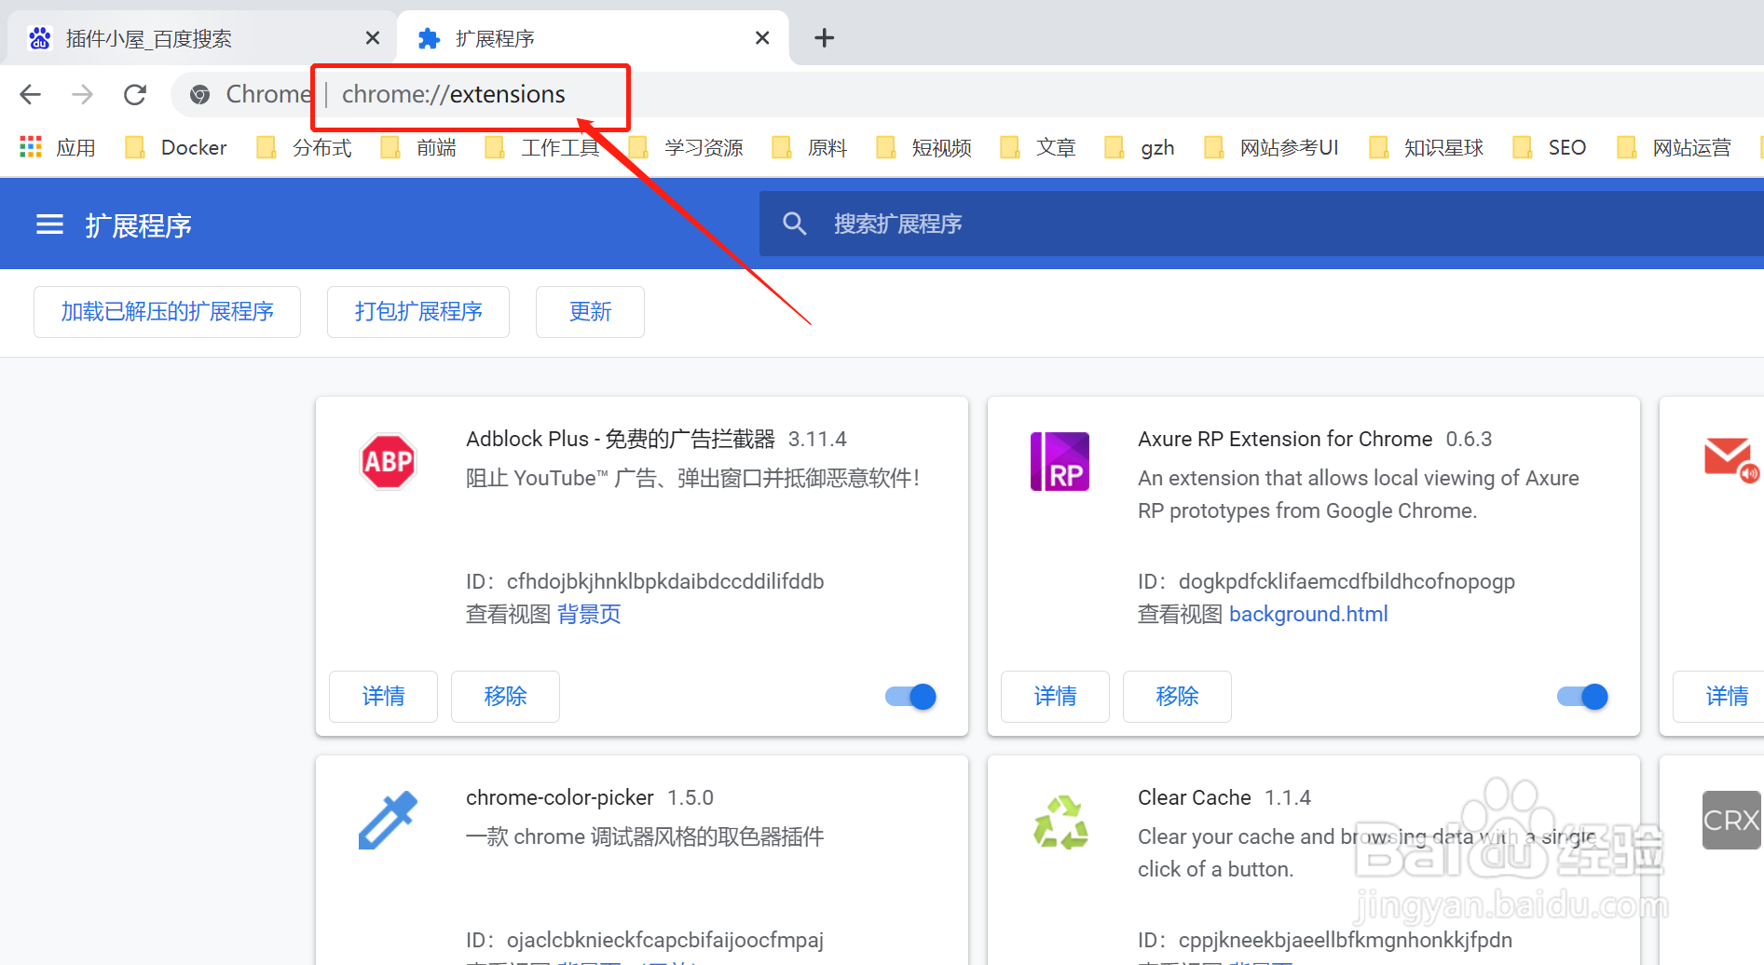Open the SEO bookmark folder
Viewport: 1764px width, 965px height.
1550,147
